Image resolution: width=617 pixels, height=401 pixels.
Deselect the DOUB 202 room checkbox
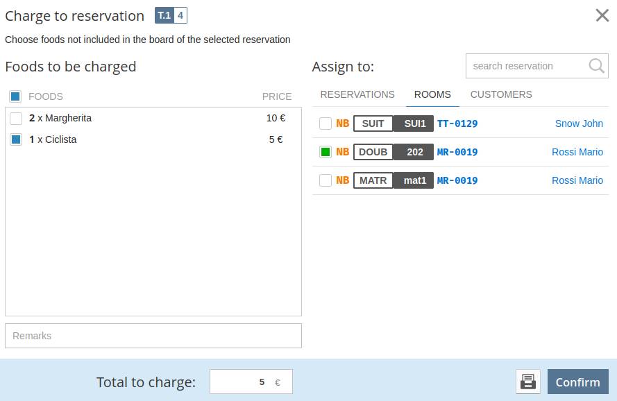326,152
